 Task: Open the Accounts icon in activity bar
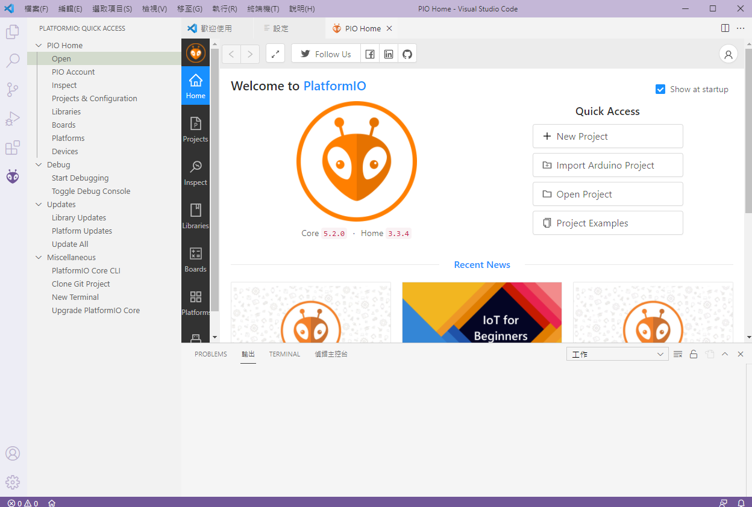[x=13, y=453]
